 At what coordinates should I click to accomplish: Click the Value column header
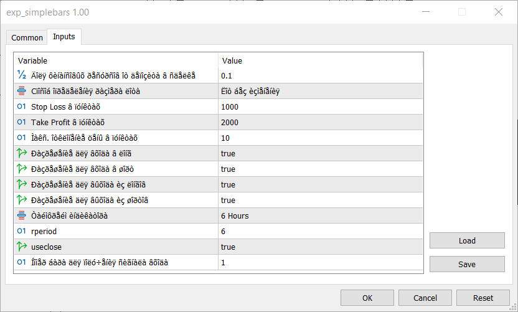click(321, 60)
